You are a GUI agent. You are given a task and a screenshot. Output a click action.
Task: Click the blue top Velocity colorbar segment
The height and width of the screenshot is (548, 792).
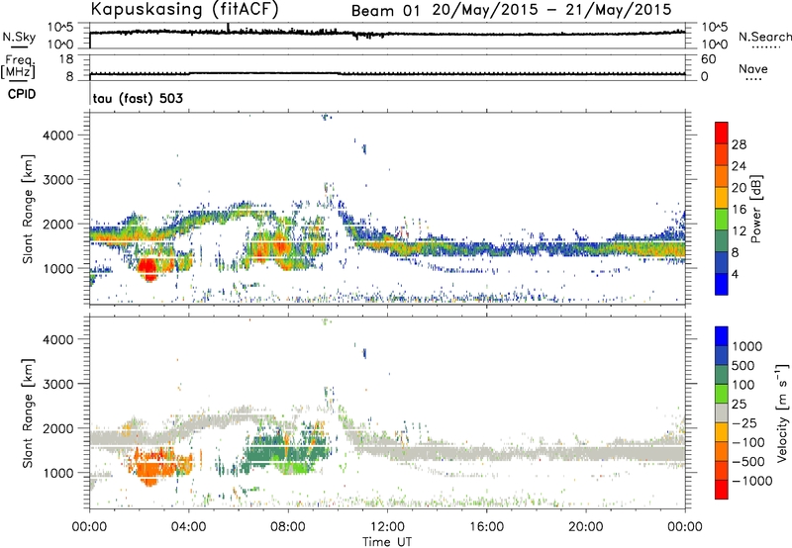point(722,336)
